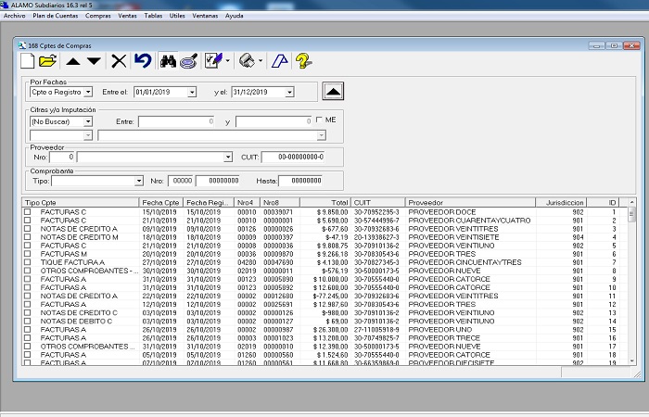Check the box for PROVEEDOR DOCE row
The height and width of the screenshot is (417, 649).
(x=27, y=212)
